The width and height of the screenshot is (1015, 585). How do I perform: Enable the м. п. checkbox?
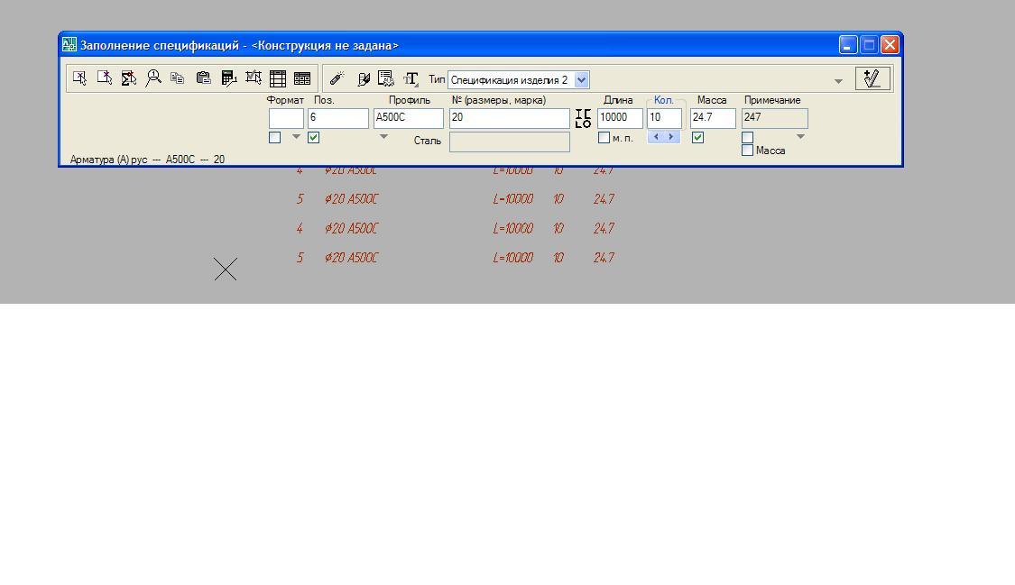coord(604,137)
